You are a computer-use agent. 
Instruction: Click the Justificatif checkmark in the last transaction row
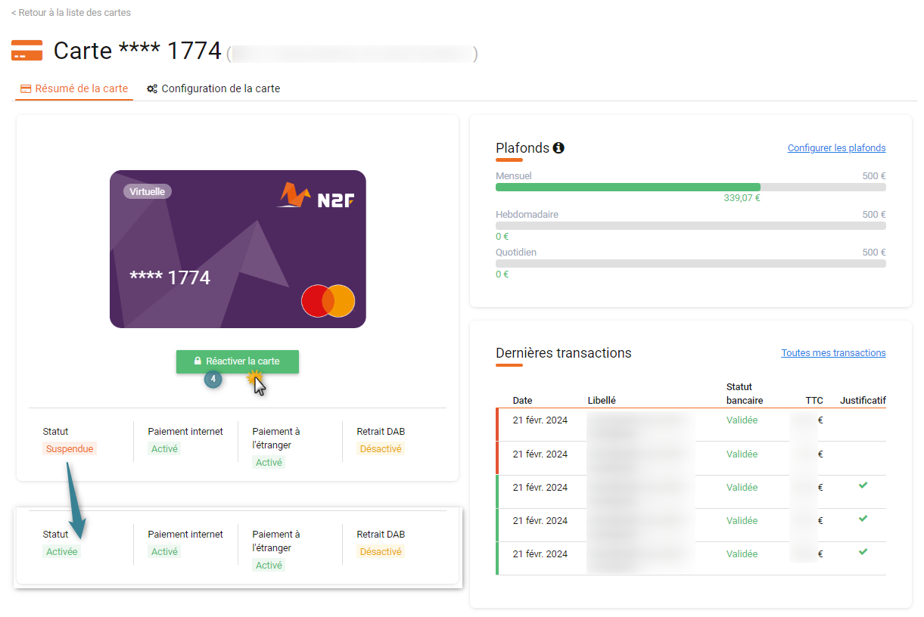pos(863,552)
